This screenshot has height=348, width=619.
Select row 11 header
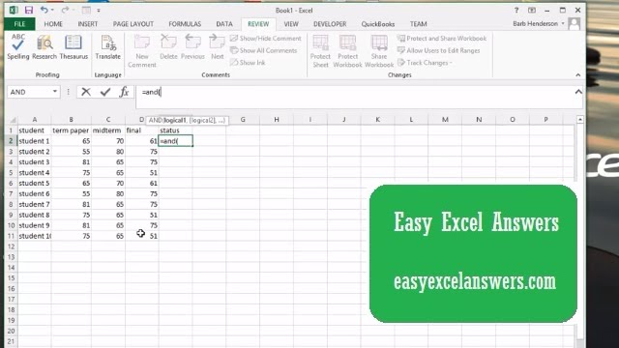click(x=11, y=236)
